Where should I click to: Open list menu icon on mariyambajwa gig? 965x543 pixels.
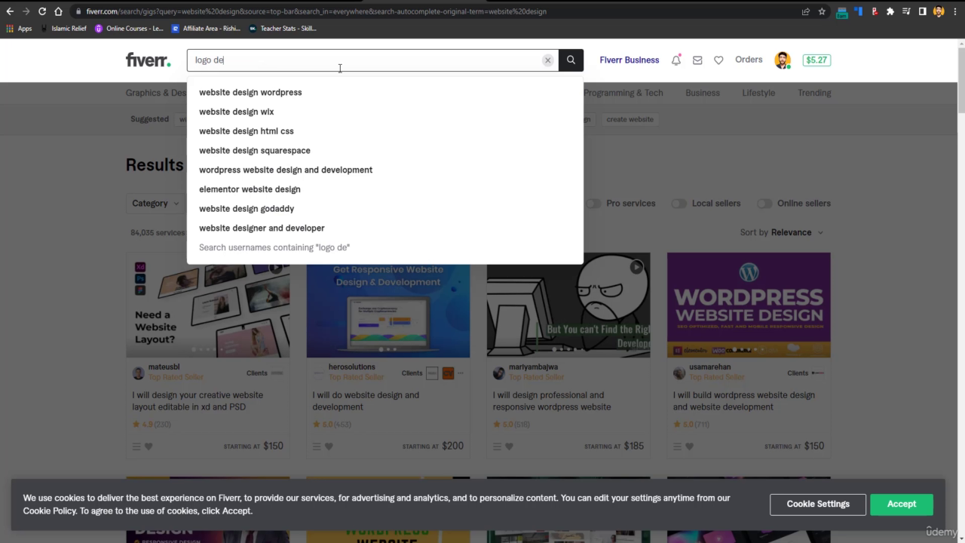(x=497, y=446)
